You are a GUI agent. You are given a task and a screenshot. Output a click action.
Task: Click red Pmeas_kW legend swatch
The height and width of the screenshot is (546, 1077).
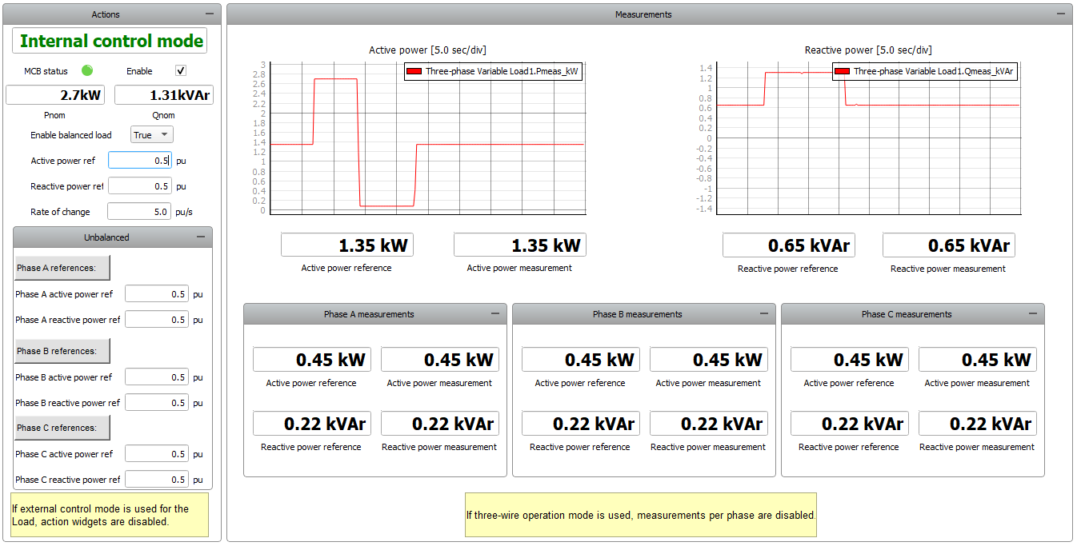coord(414,71)
